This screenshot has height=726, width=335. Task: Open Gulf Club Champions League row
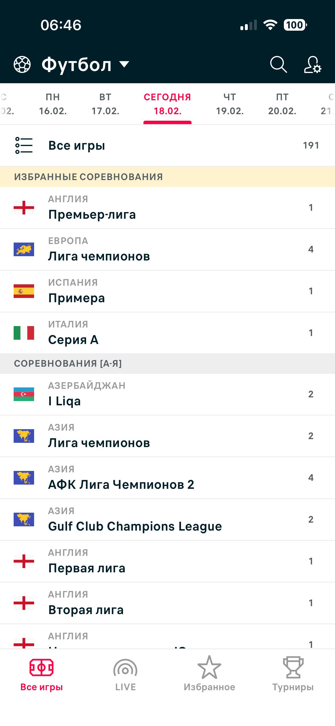pyautogui.click(x=167, y=520)
